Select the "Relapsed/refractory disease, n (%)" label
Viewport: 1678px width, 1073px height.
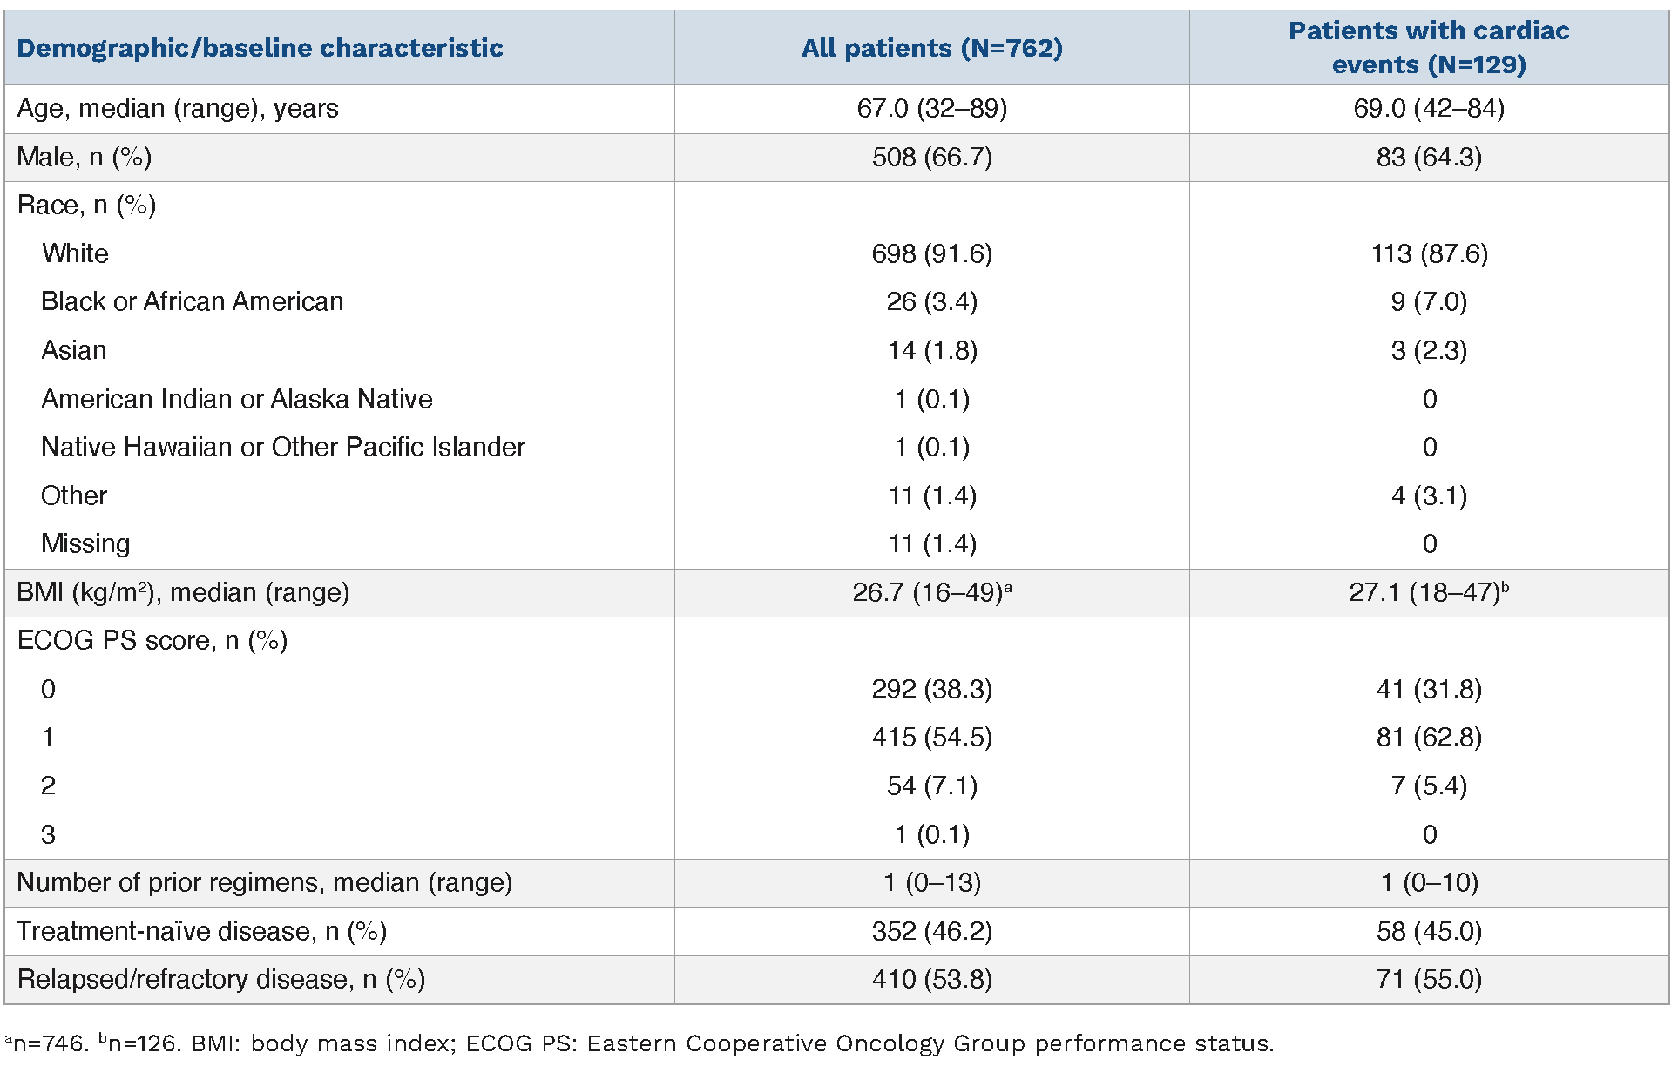[220, 980]
